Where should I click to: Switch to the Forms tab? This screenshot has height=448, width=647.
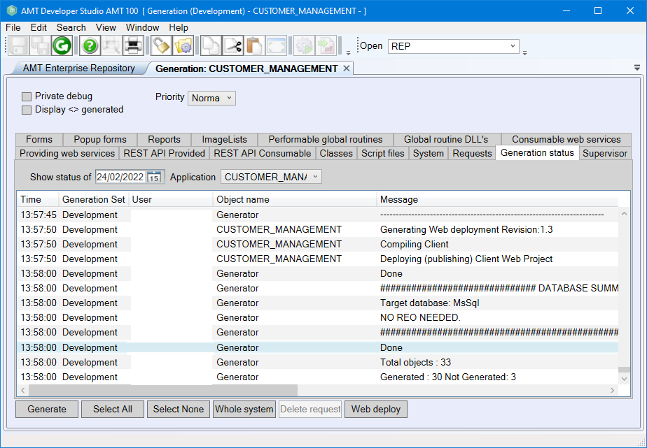pos(39,140)
